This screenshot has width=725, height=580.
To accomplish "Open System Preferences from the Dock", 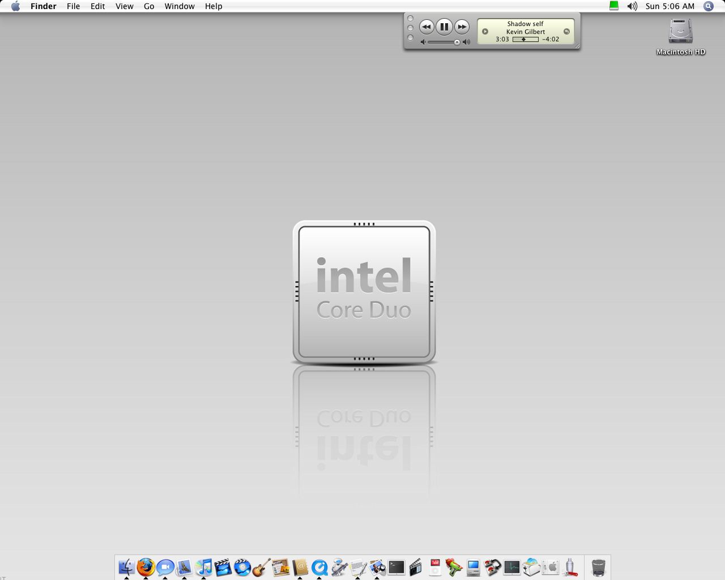I will (x=550, y=566).
